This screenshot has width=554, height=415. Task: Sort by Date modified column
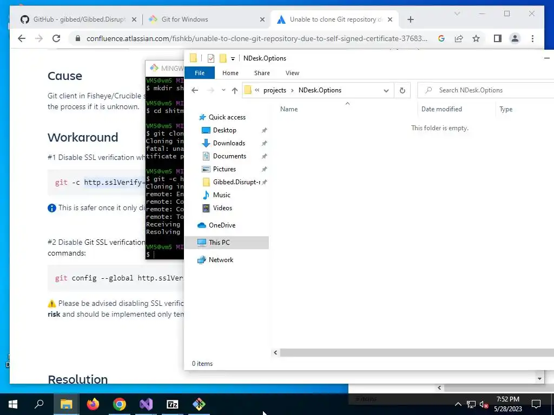point(441,109)
